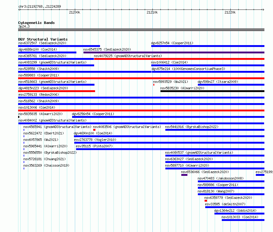Screen dimensions: 273x232
Task: Open nsv6545375 (Sedlazeck2020) purple variant
Action: tap(174, 52)
